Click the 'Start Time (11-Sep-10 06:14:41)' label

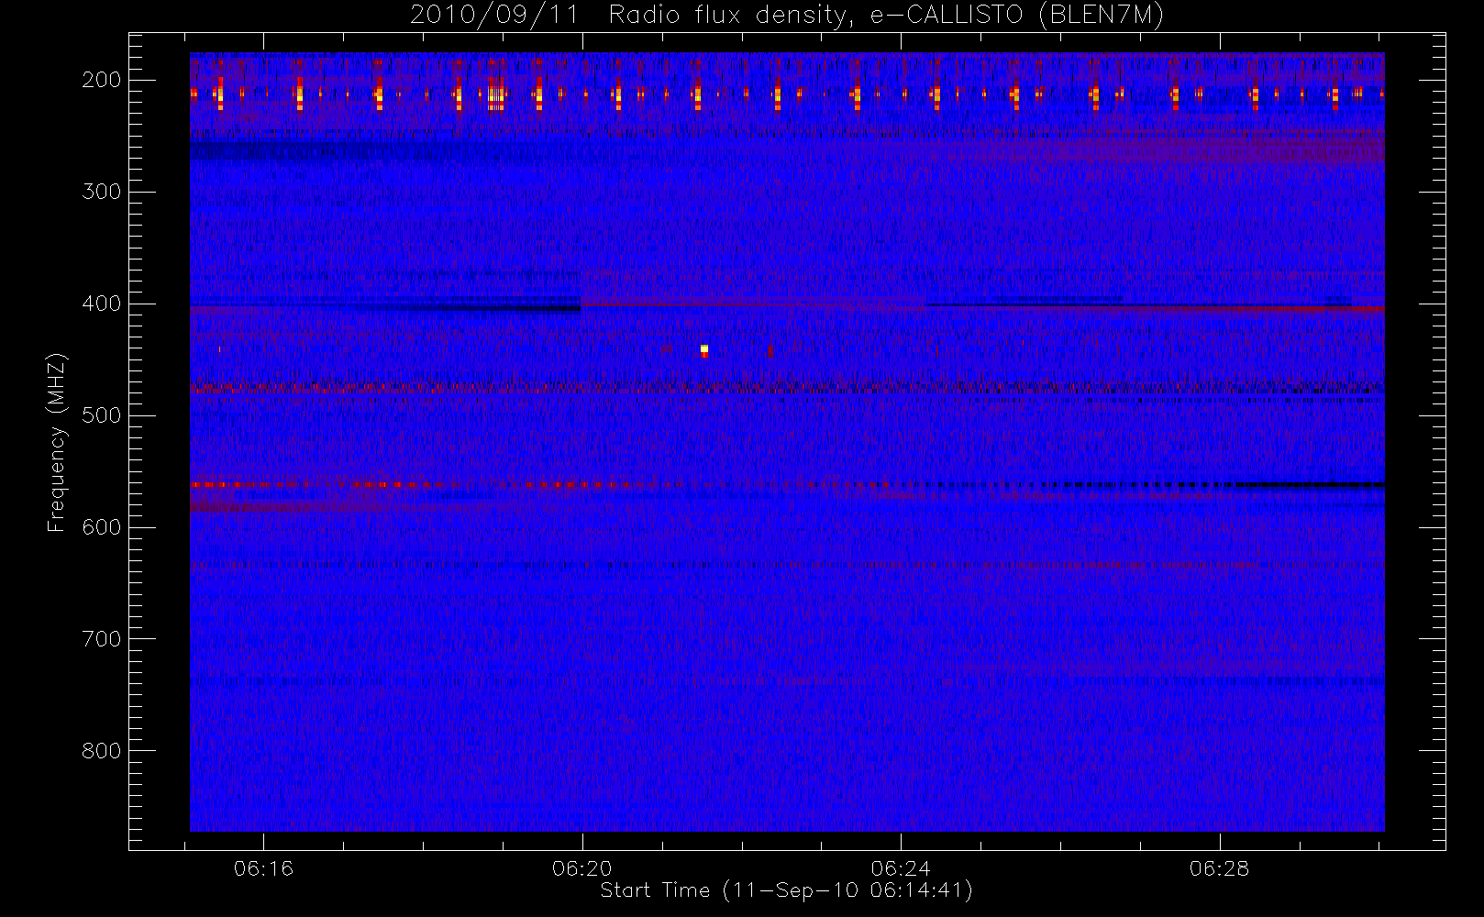pyautogui.click(x=786, y=891)
